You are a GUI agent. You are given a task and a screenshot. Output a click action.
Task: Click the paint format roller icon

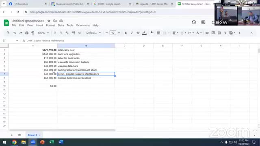33,33
